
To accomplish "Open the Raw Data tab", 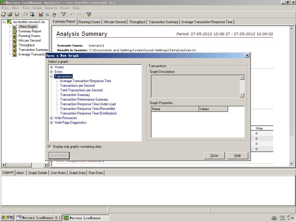I will 95,173.
